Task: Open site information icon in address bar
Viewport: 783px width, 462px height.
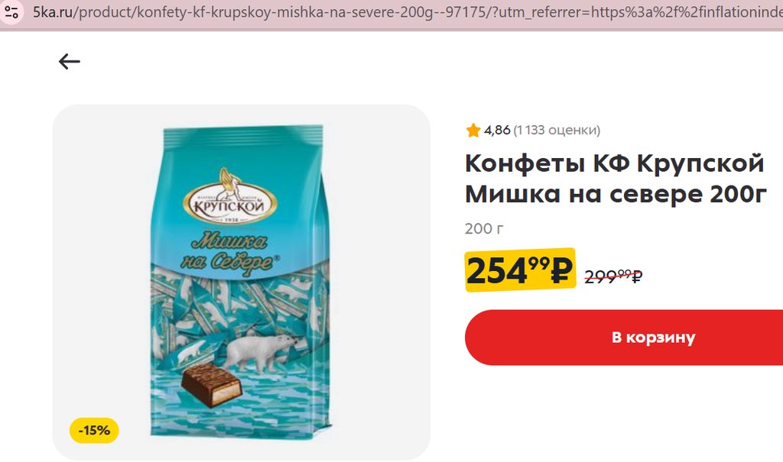Action: tap(11, 12)
